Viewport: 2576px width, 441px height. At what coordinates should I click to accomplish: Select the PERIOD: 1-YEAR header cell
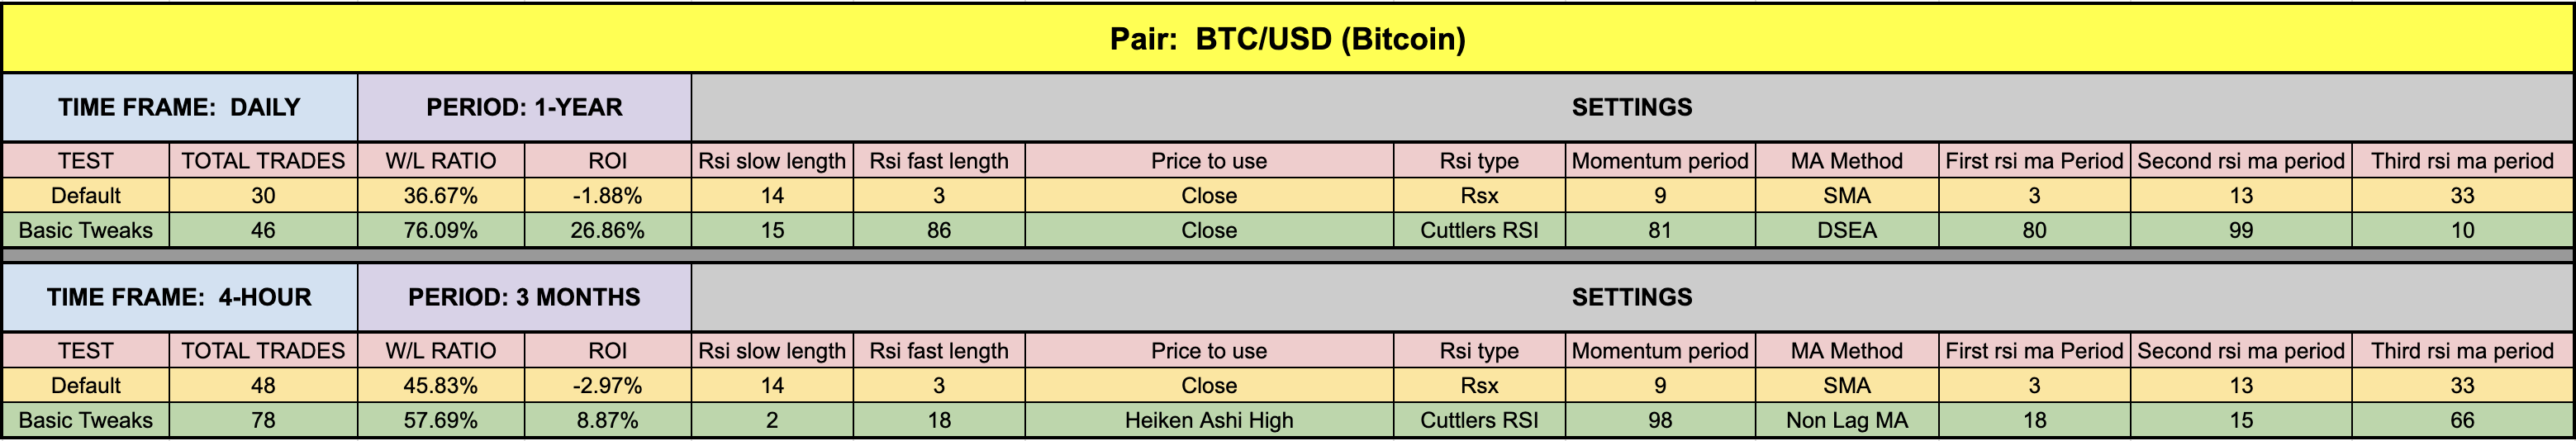(524, 107)
